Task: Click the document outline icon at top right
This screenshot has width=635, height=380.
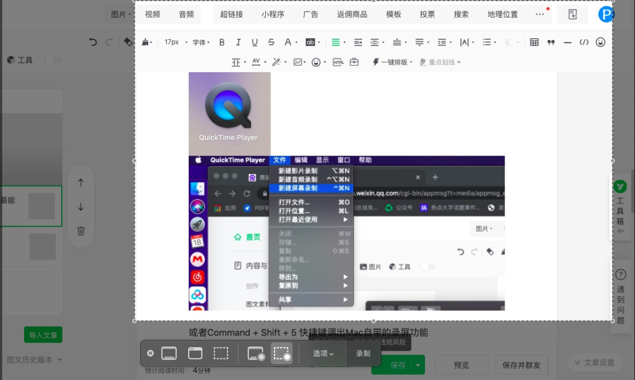Action: tap(572, 15)
